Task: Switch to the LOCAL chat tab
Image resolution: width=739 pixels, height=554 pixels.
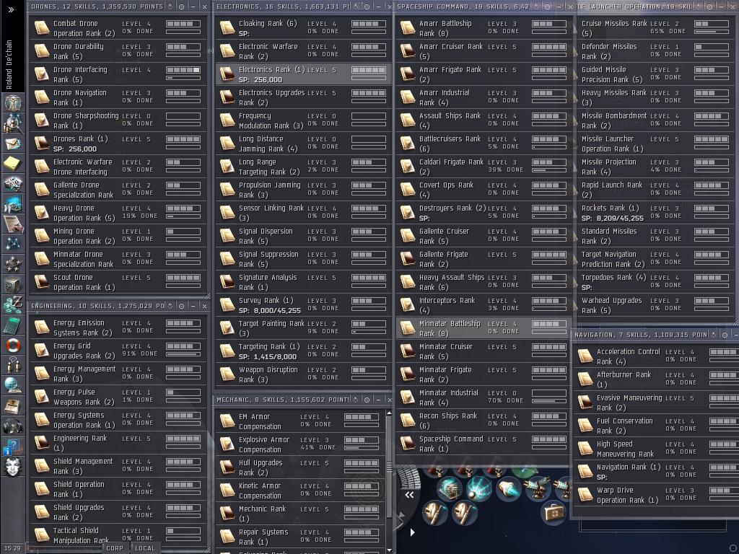Action: point(145,548)
